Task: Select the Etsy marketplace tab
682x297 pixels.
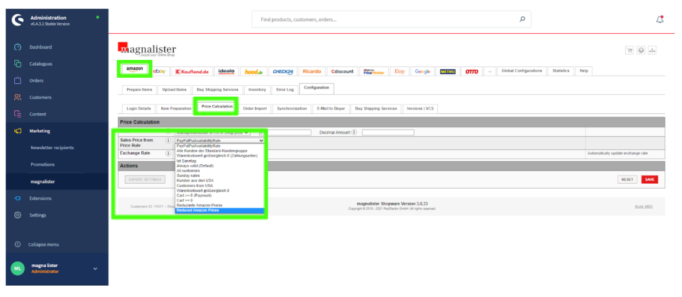Action: pyautogui.click(x=400, y=71)
